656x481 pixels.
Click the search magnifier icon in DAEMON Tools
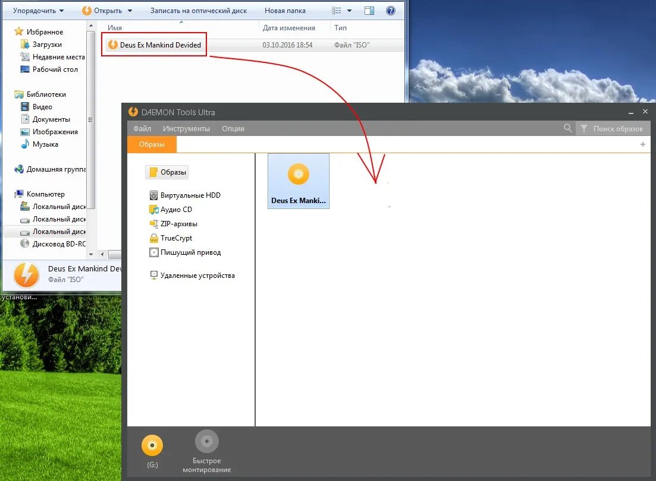(x=568, y=128)
